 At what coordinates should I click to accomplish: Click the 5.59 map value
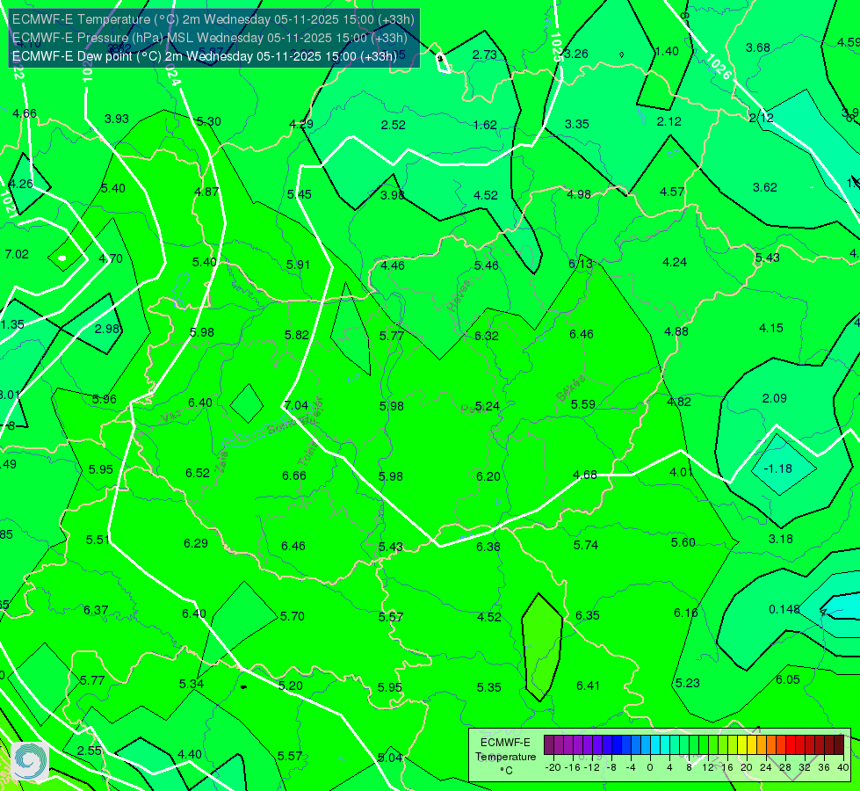[x=583, y=404]
